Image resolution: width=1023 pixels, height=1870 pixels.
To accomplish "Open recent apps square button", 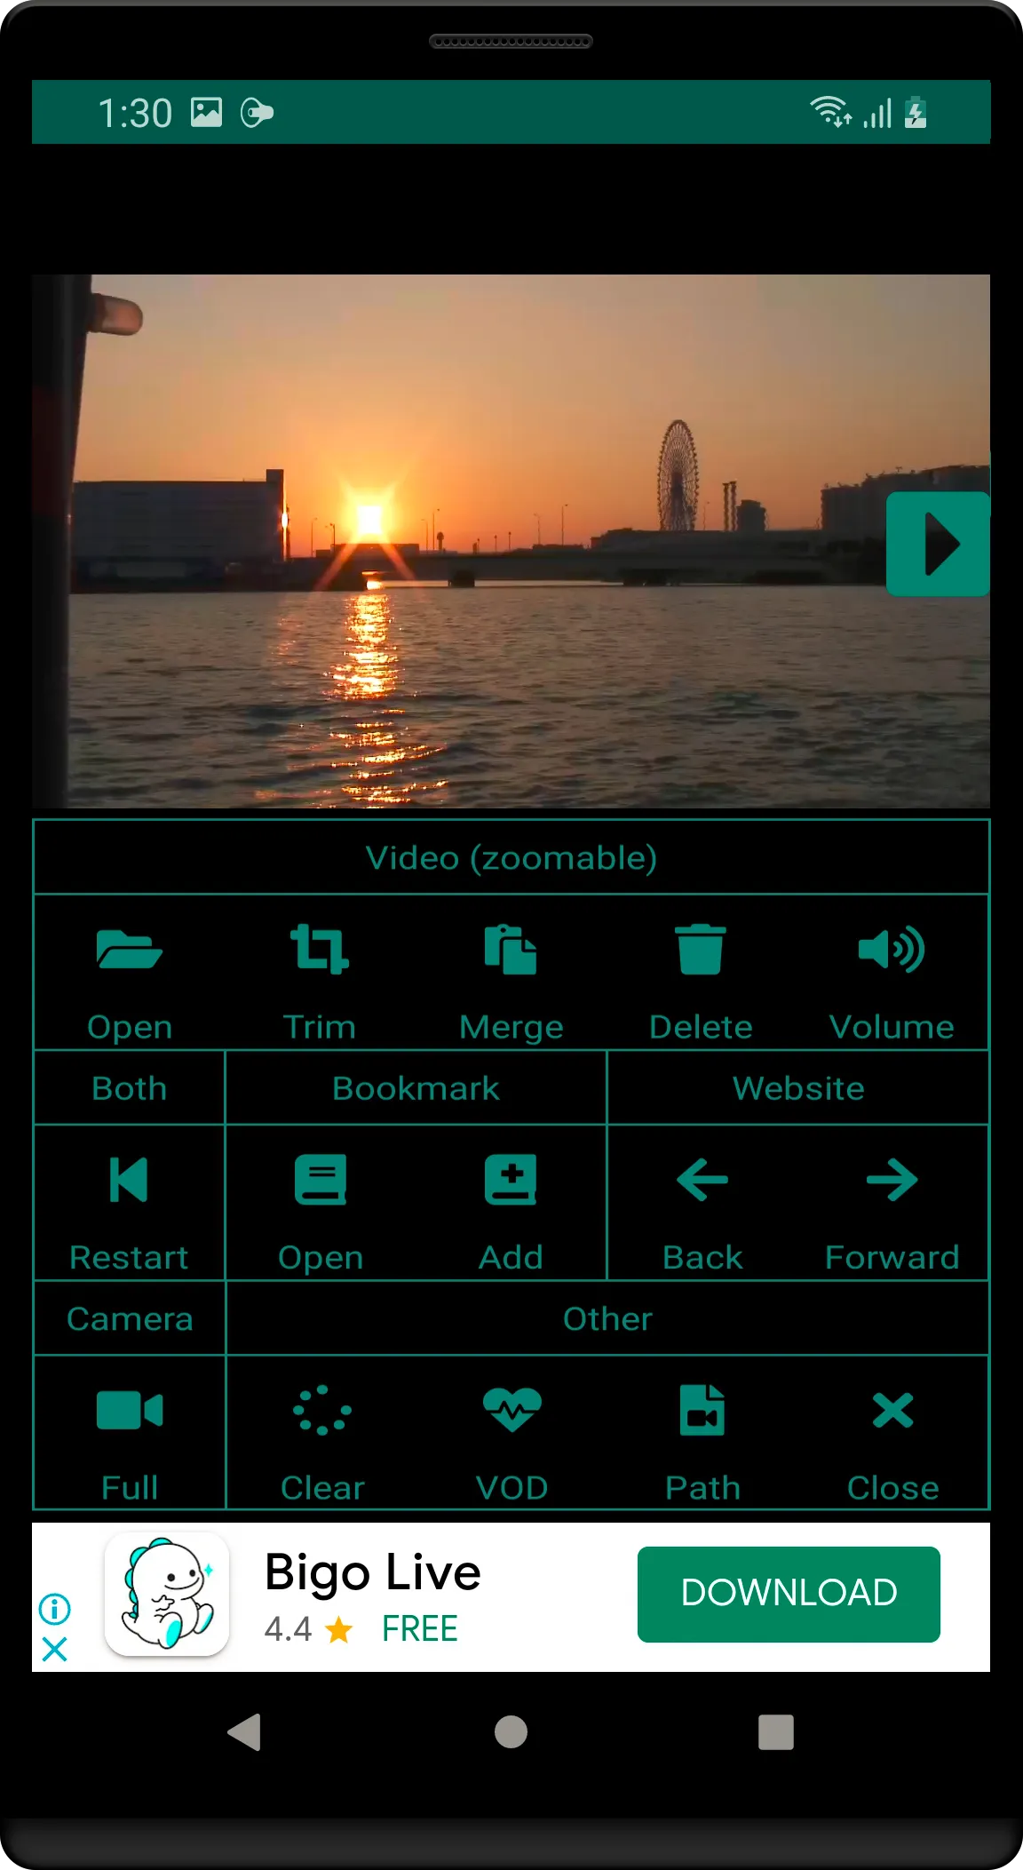I will coord(776,1731).
